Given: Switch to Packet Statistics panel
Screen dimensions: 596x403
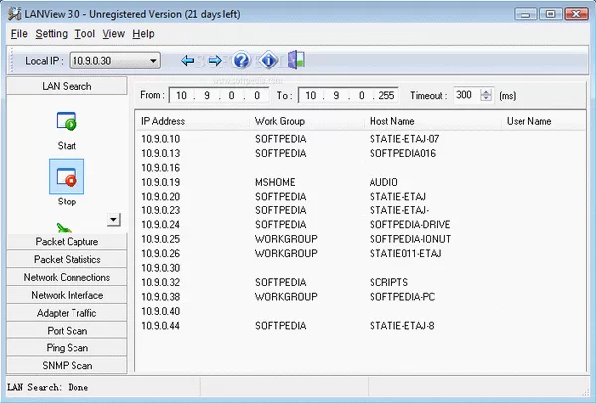Looking at the screenshot, I should tap(67, 259).
